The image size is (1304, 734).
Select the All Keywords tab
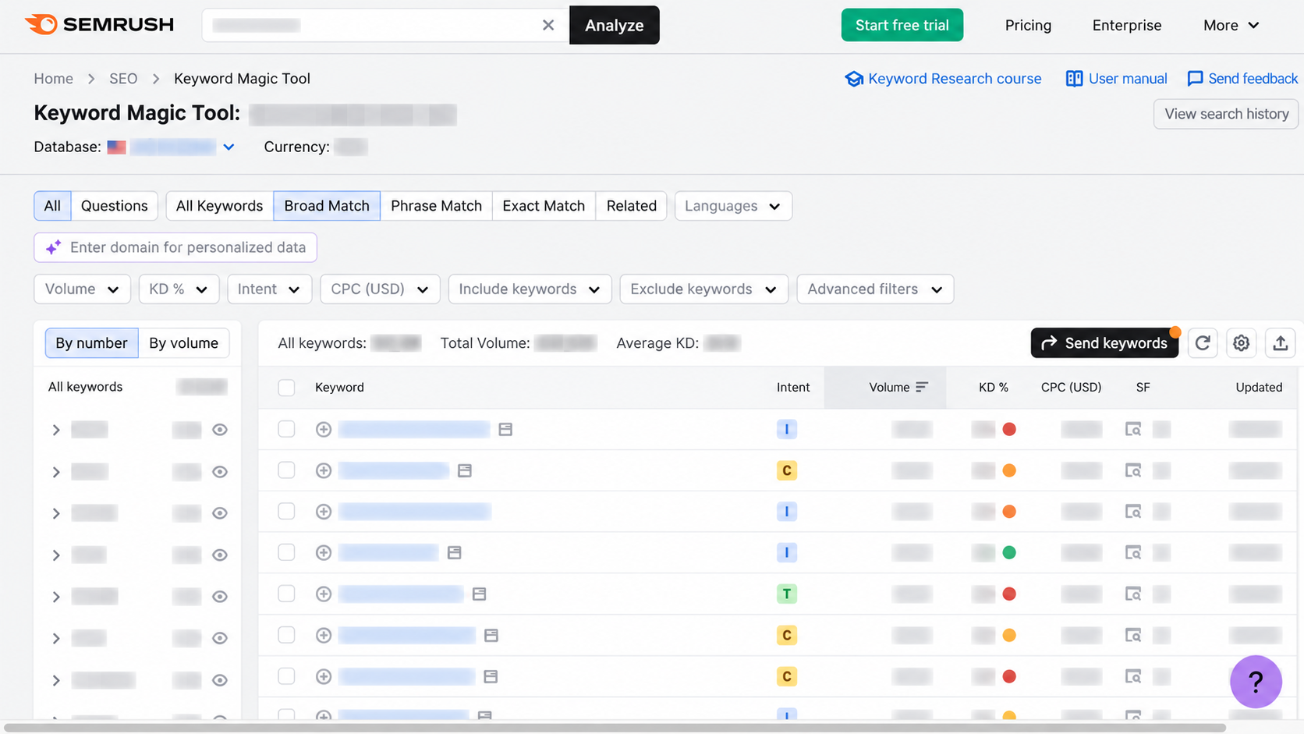point(219,206)
